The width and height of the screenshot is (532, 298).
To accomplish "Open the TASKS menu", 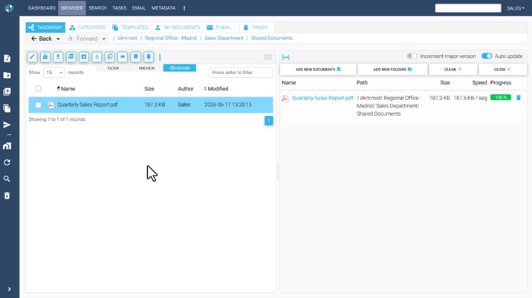I will pos(120,8).
